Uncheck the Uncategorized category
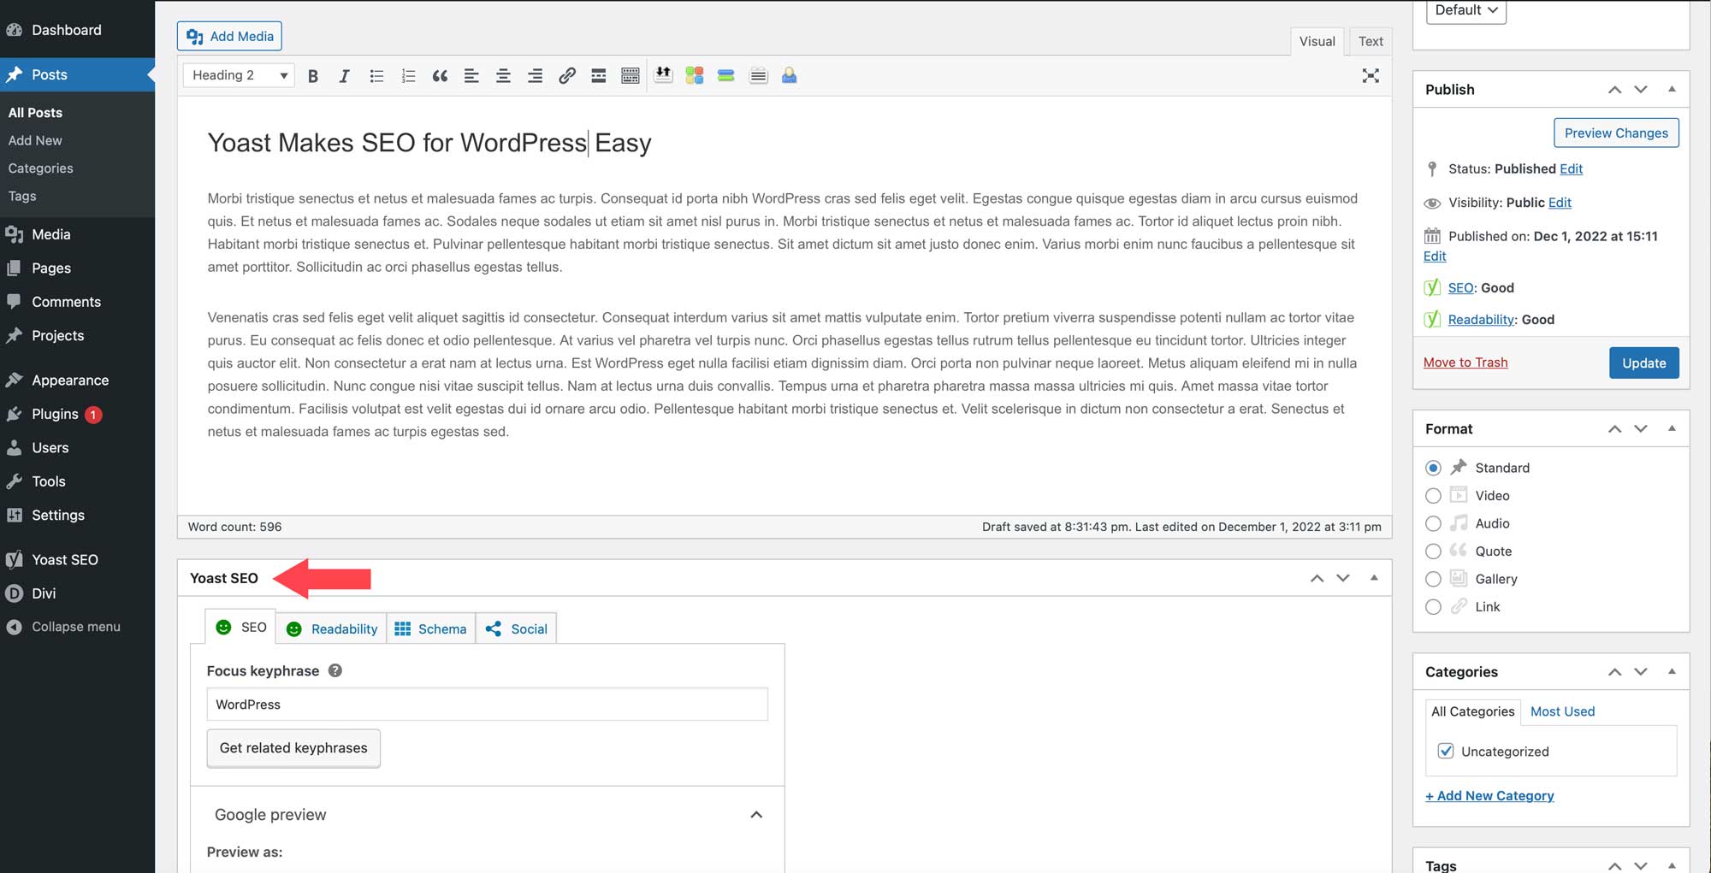1711x873 pixels. (1446, 751)
